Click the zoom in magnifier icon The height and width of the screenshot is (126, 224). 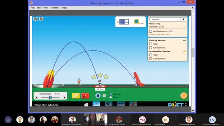(x=41, y=19)
